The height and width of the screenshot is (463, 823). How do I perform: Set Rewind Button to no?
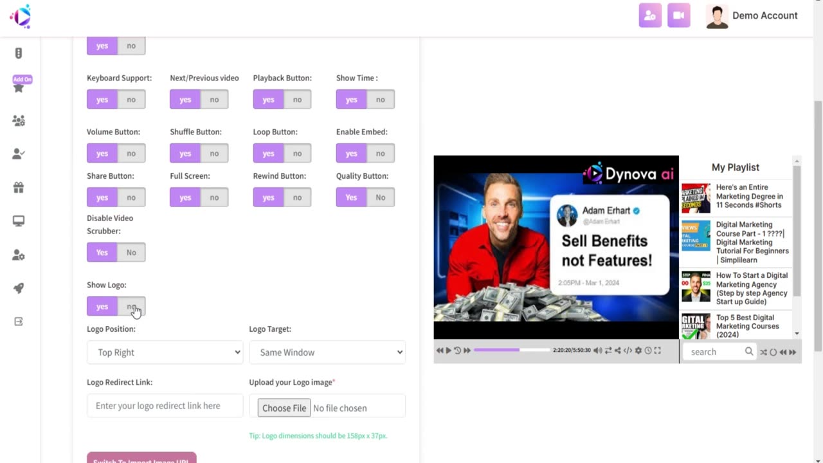coord(297,197)
